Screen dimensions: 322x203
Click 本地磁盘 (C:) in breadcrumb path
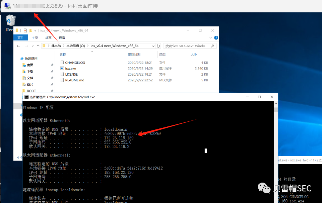click(75, 46)
